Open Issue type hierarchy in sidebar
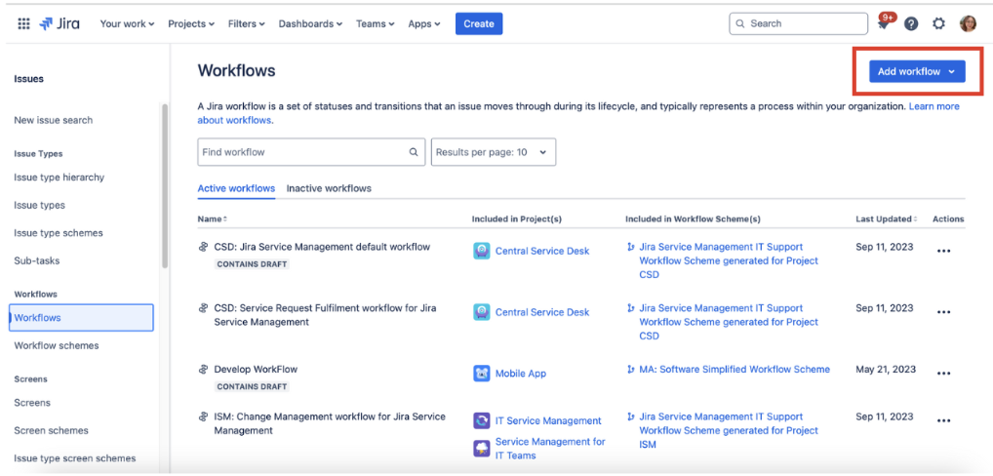The height and width of the screenshot is (476, 993). (59, 178)
